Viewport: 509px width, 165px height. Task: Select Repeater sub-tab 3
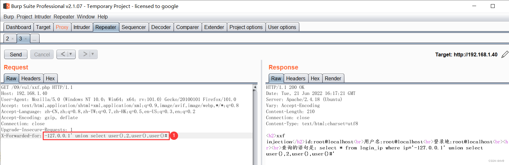(x=21, y=39)
